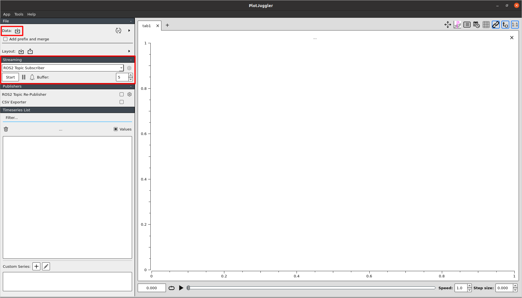Click the t0 time offset icon
Image resolution: width=522 pixels, height=298 pixels.
click(x=505, y=25)
